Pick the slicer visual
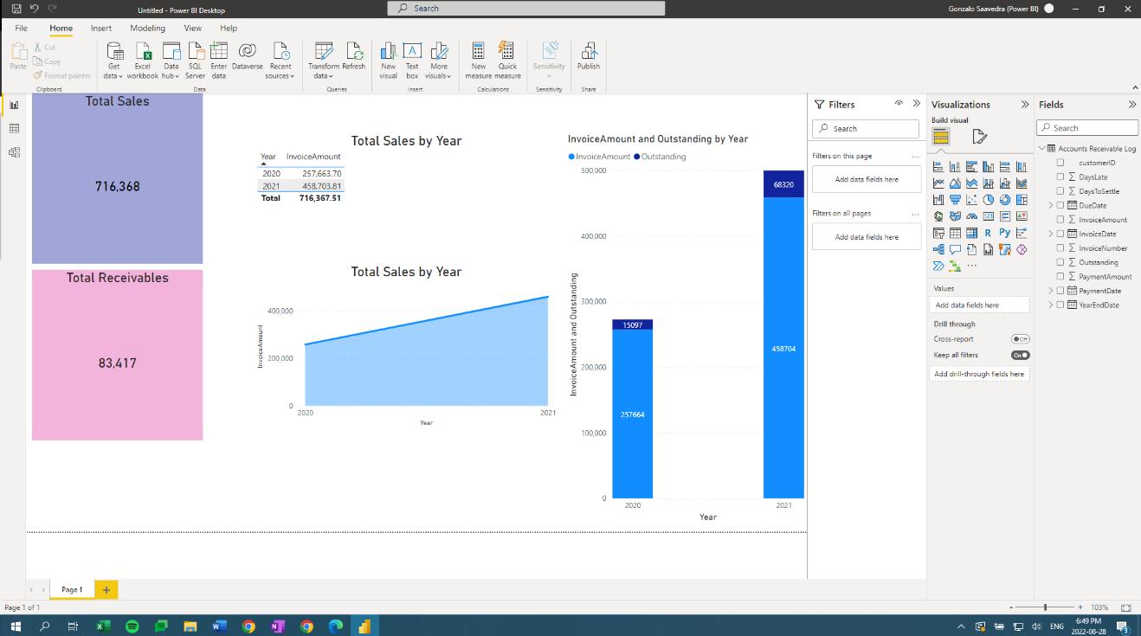The image size is (1141, 636). [x=938, y=233]
